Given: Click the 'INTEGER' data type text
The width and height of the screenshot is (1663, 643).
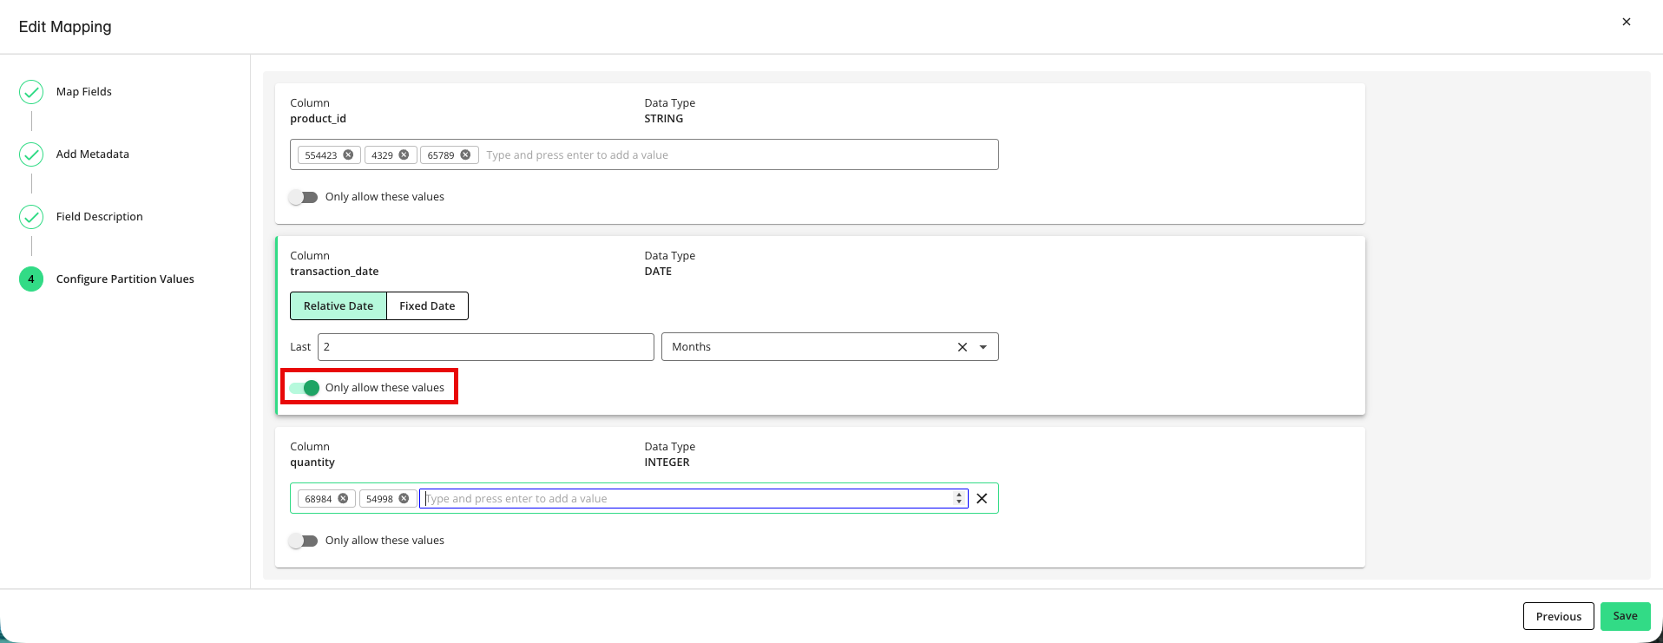Looking at the screenshot, I should coord(667,463).
